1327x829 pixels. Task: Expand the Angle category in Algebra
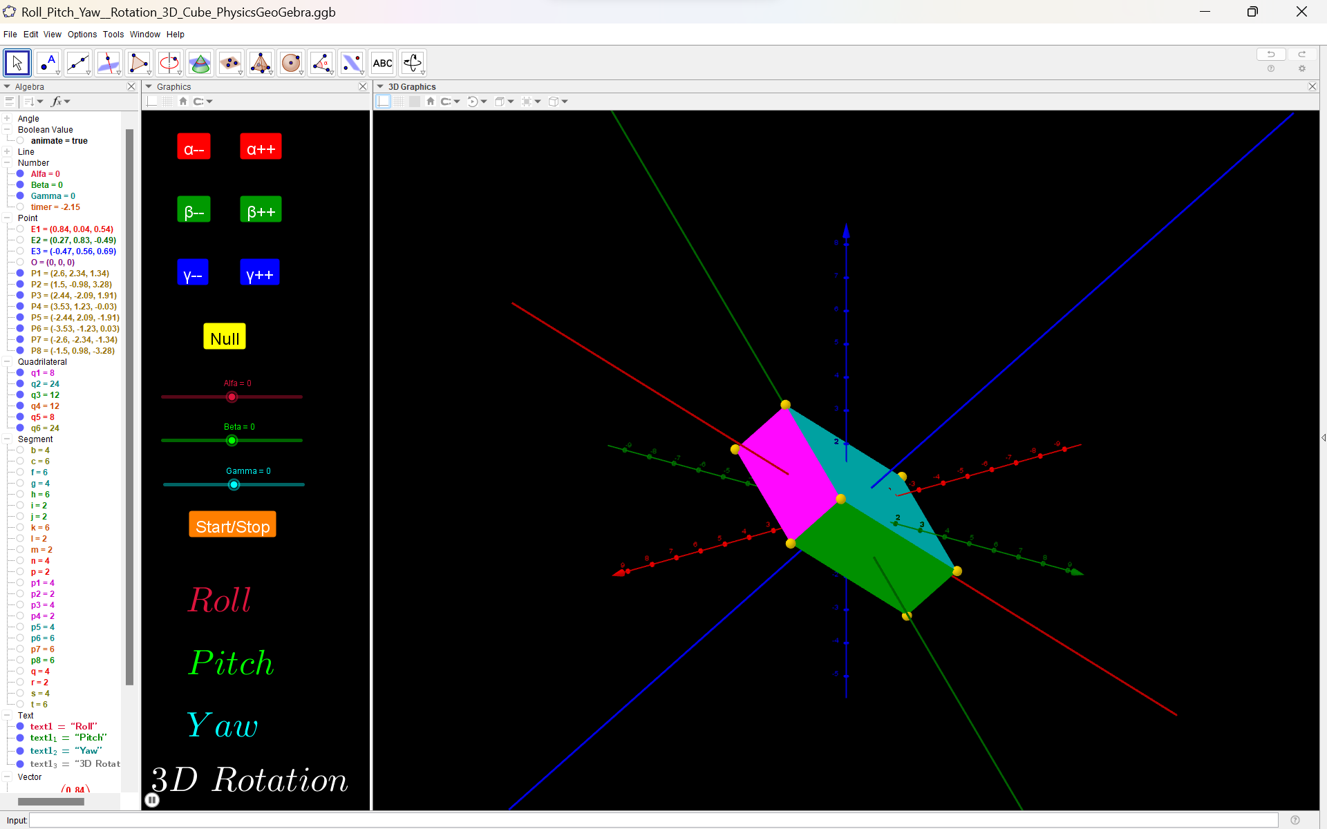pos(8,119)
